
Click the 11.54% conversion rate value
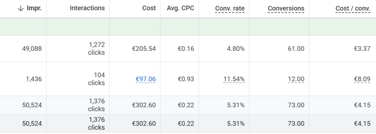click(x=234, y=79)
